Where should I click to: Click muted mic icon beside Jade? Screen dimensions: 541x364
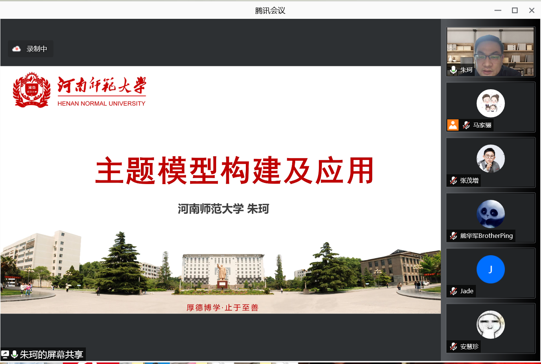[x=453, y=291]
